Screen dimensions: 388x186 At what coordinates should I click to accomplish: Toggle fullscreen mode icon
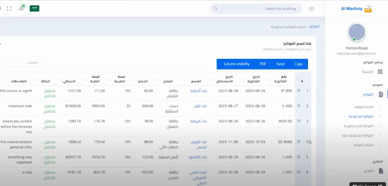coord(9,9)
